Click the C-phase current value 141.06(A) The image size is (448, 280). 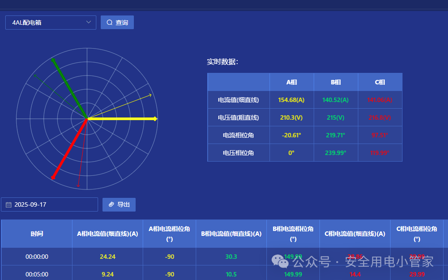380,100
